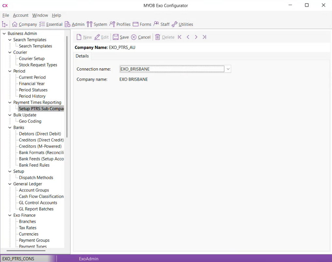This screenshot has height=262, width=332.
Task: Select Financial Year in tree
Action: [x=32, y=84]
